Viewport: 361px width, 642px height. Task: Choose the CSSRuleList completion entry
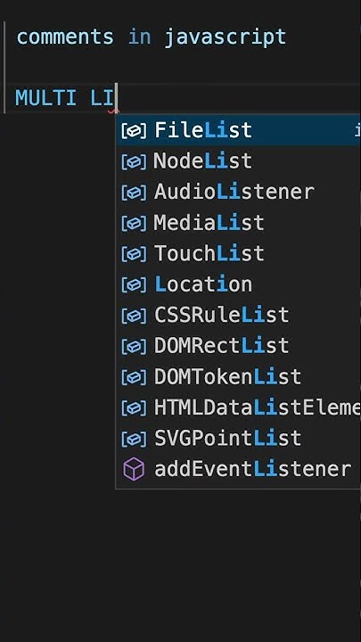point(239,315)
